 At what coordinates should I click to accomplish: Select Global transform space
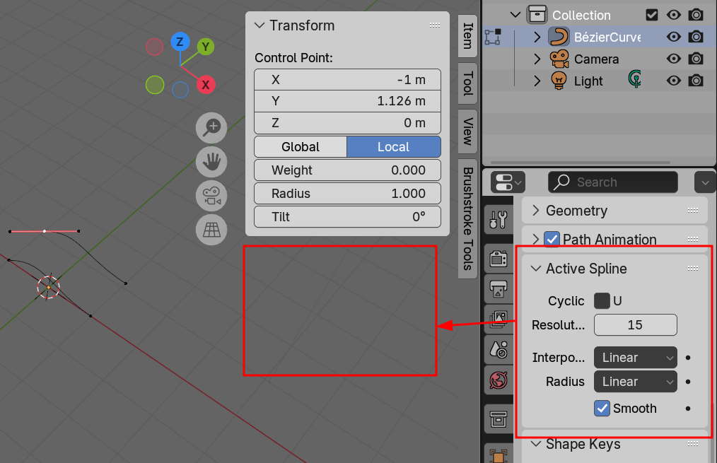[301, 147]
